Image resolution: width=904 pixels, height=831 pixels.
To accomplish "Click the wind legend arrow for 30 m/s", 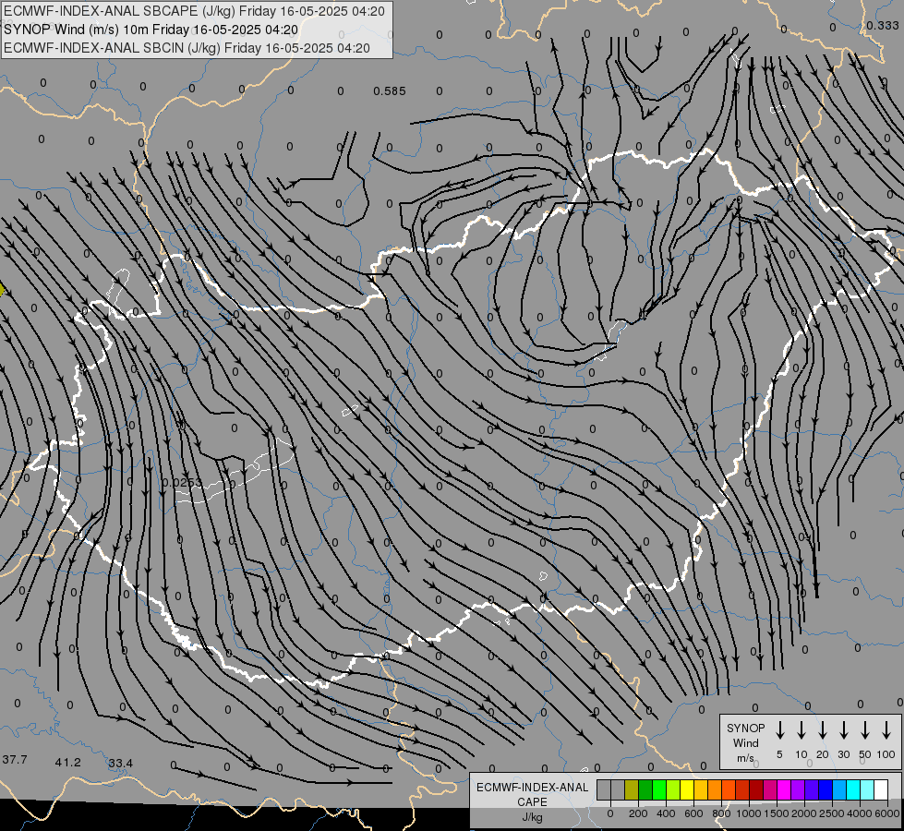I will (843, 729).
